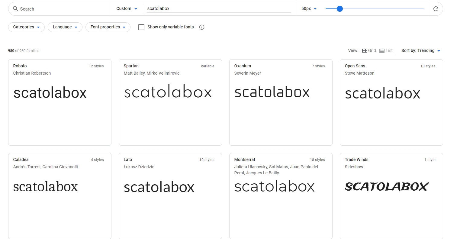Switch to Grid view
Screen dimensions: 457x245
pos(369,51)
